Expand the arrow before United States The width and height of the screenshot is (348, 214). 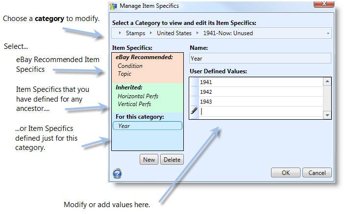(151, 33)
